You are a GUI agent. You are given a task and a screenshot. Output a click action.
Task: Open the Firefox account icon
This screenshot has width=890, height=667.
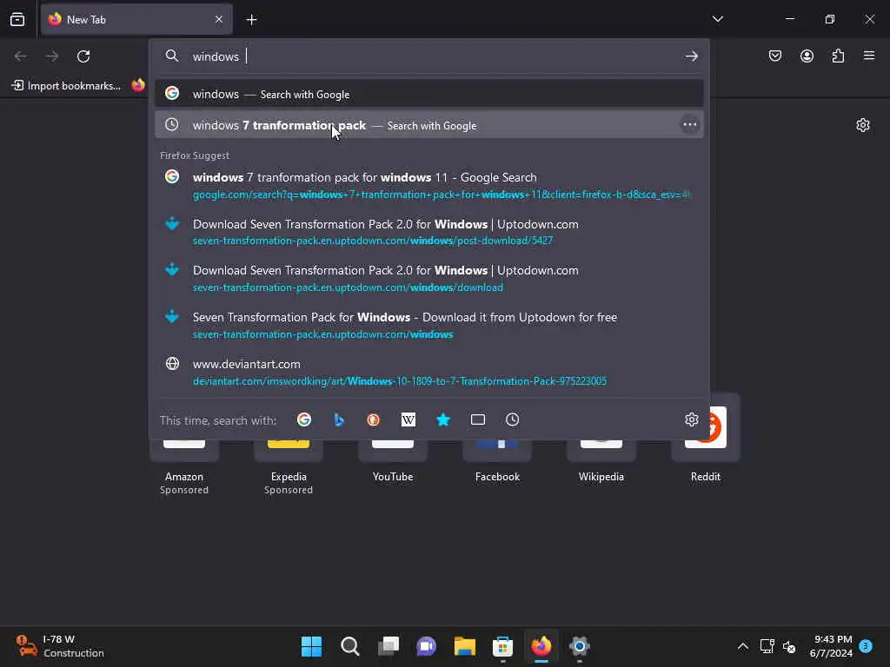coord(807,56)
